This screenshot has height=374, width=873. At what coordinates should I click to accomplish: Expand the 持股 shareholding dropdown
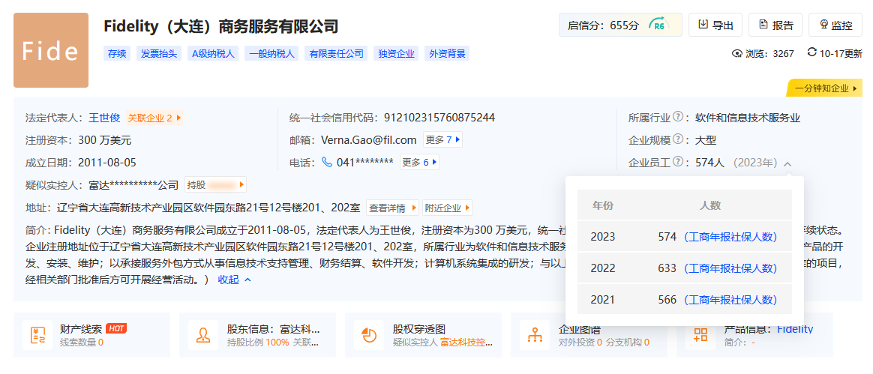215,185
